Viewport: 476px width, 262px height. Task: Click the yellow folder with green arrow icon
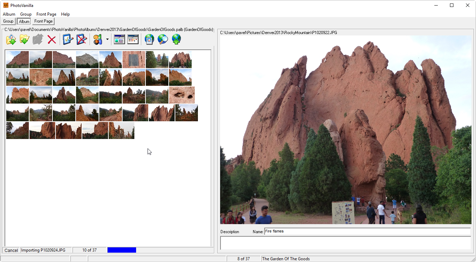(x=24, y=40)
